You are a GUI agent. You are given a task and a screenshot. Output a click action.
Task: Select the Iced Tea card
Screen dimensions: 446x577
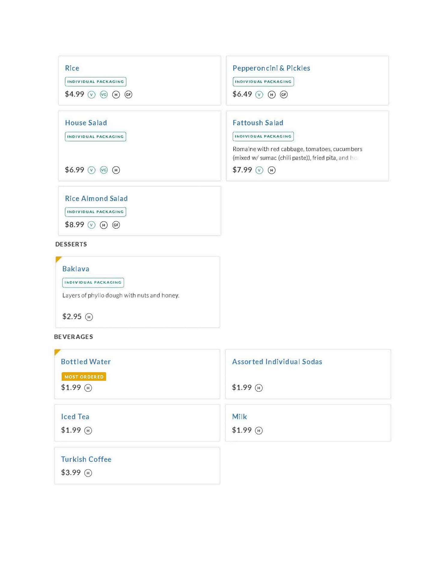point(137,423)
